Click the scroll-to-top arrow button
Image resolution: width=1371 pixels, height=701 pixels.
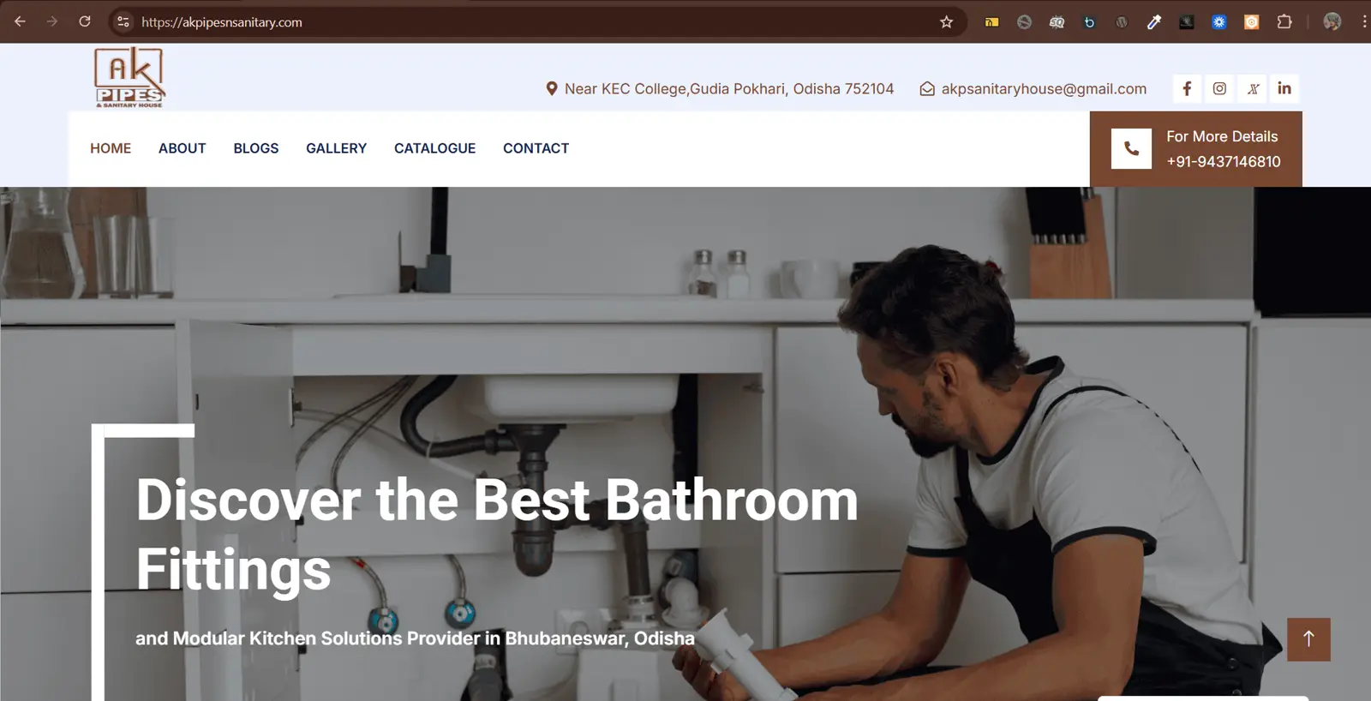point(1308,639)
